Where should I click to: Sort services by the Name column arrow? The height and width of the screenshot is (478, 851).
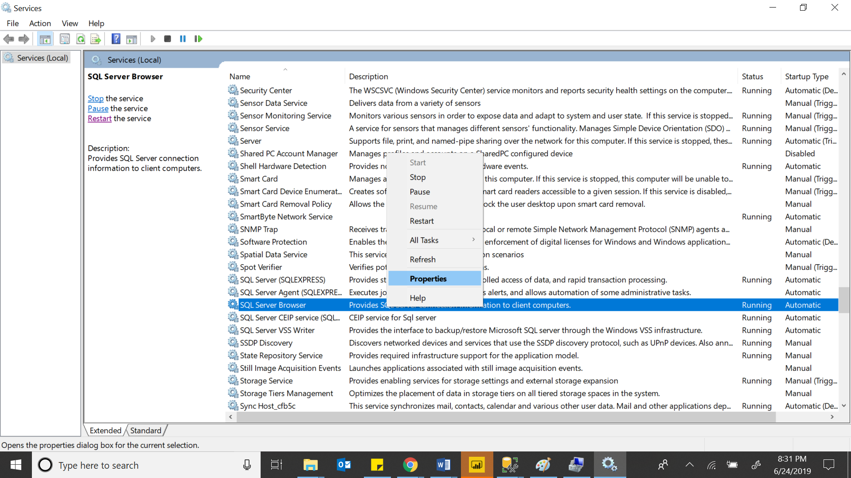coord(285,69)
